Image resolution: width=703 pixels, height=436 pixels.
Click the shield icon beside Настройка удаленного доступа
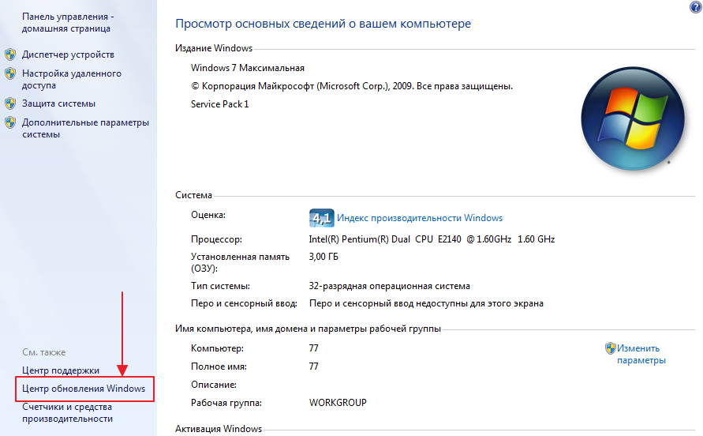pyautogui.click(x=10, y=73)
